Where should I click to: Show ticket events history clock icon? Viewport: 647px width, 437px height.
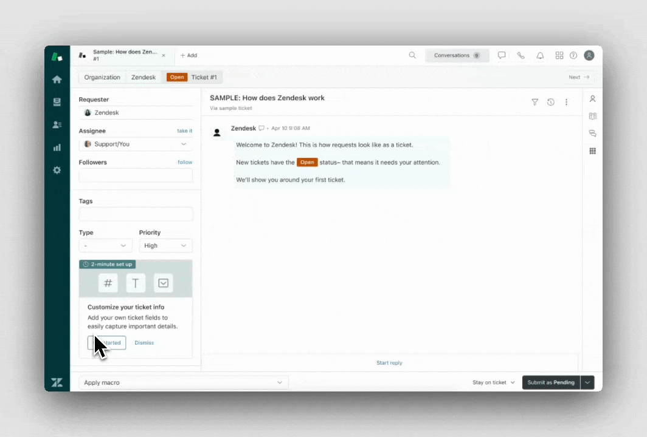tap(550, 102)
